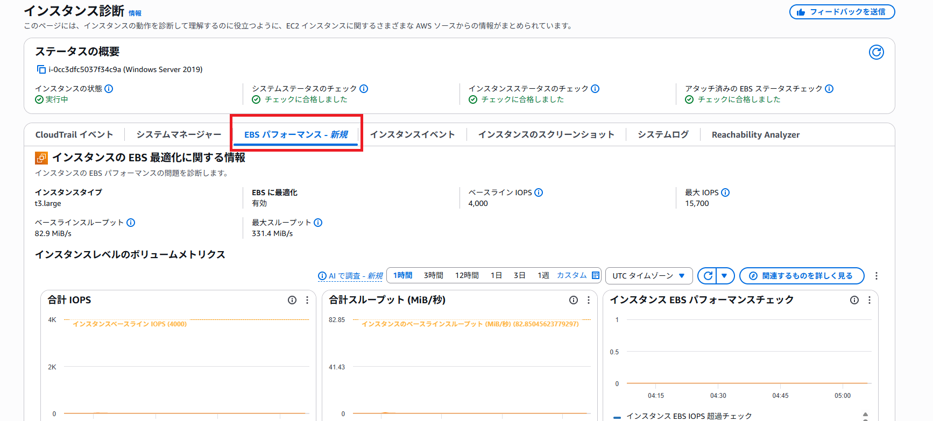Click the baseline throughput annotation in 合計スループット chart
The height and width of the screenshot is (421, 933).
470,324
